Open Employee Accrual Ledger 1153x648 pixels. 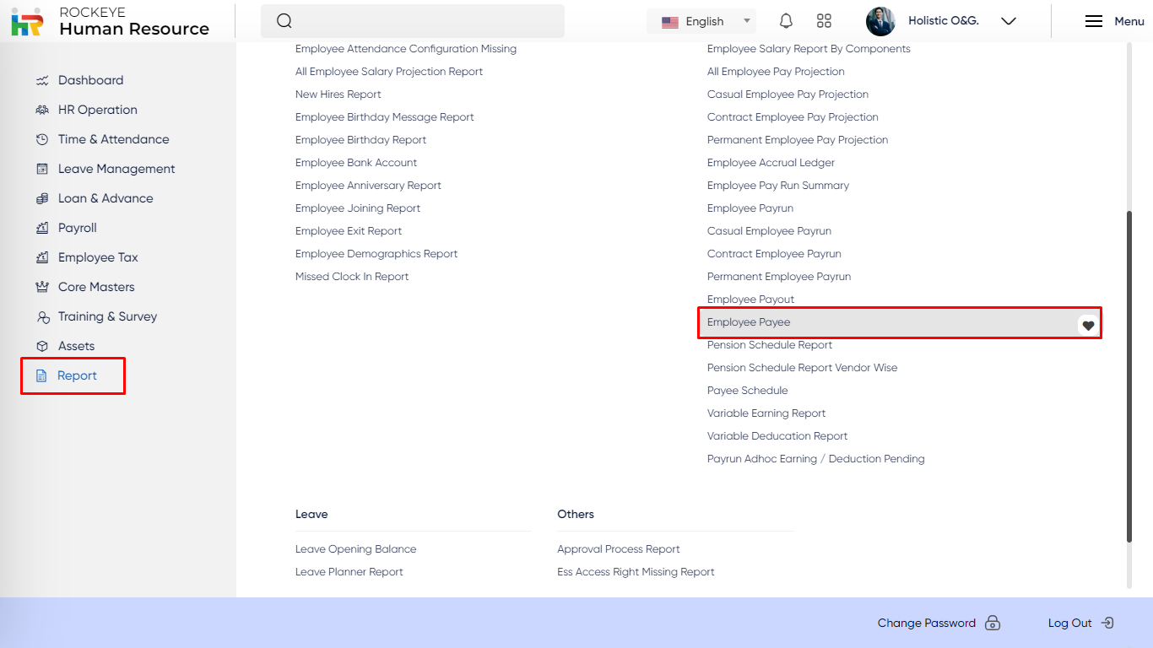[771, 163]
